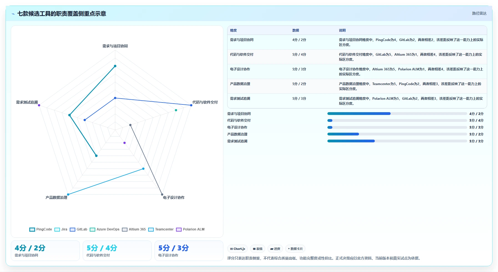498x272 pixels.
Task: Toggle Polarion ALM series in legend
Action: coord(190,230)
